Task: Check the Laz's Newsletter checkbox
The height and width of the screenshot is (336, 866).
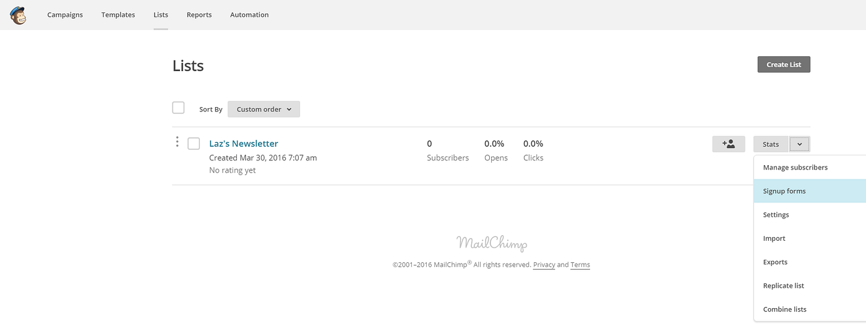Action: point(194,144)
